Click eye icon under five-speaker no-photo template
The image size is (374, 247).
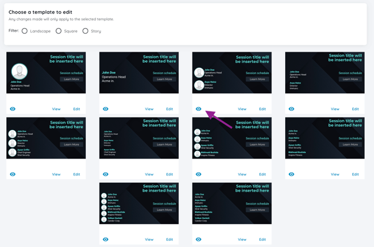coord(198,240)
